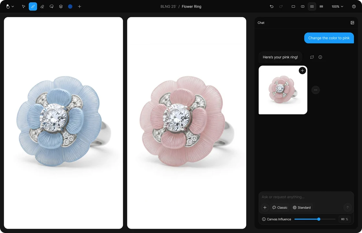Image resolution: width=362 pixels, height=233 pixels.
Task: Open the Classic style selector
Action: [280, 207]
